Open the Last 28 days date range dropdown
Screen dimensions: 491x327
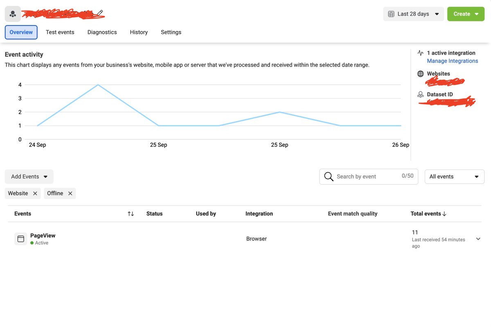pyautogui.click(x=413, y=14)
